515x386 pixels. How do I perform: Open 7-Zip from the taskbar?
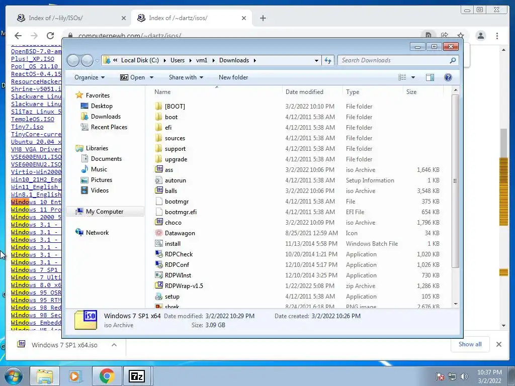[x=137, y=376]
